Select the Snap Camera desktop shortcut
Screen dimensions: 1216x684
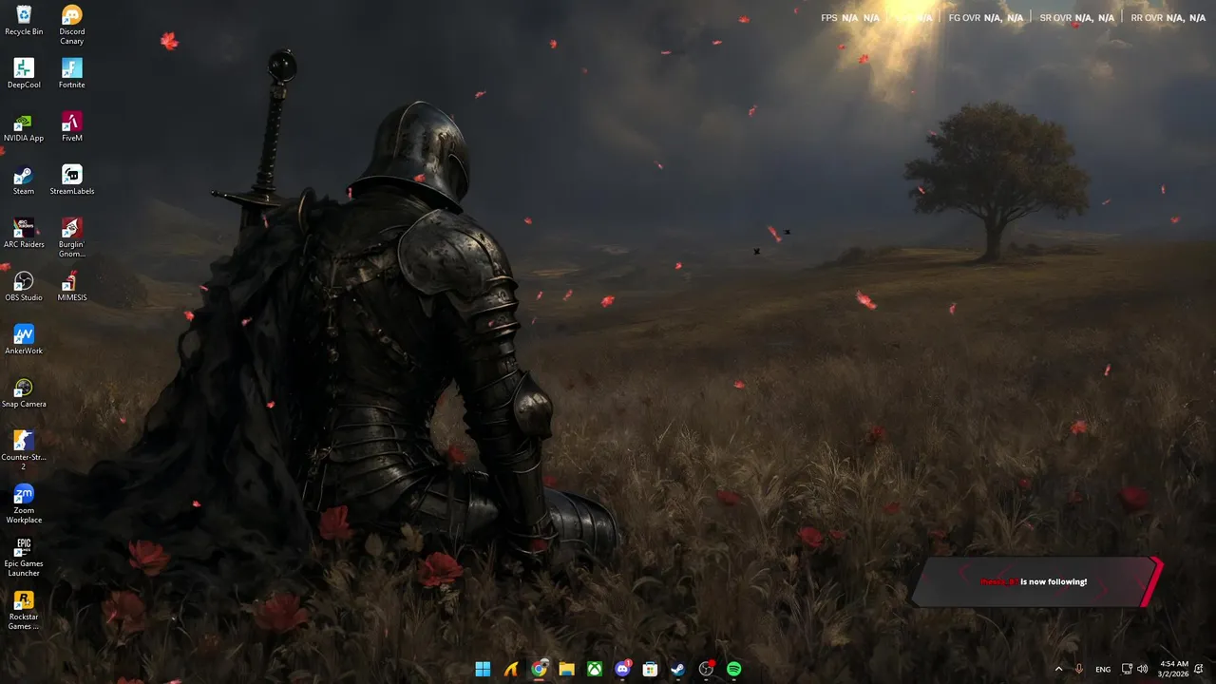(x=24, y=392)
